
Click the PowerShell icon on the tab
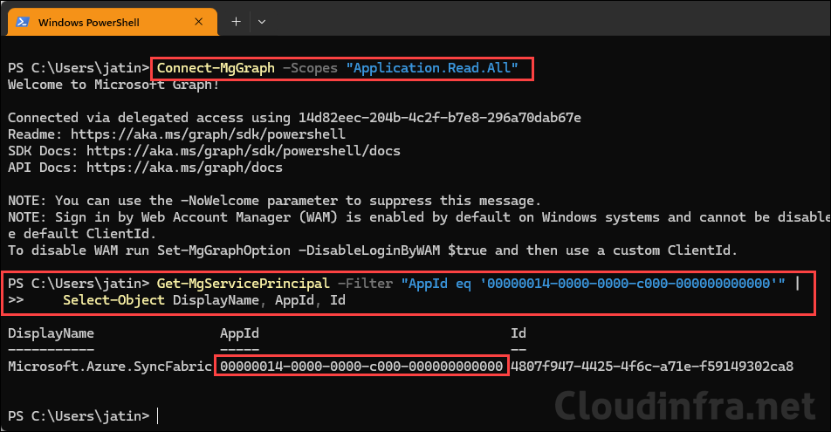[23, 23]
